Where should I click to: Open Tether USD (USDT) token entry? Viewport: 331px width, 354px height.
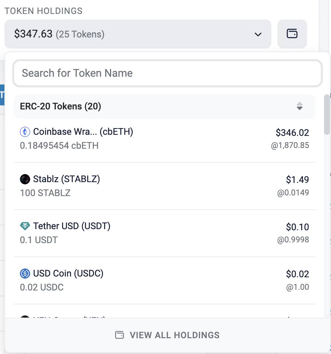164,233
